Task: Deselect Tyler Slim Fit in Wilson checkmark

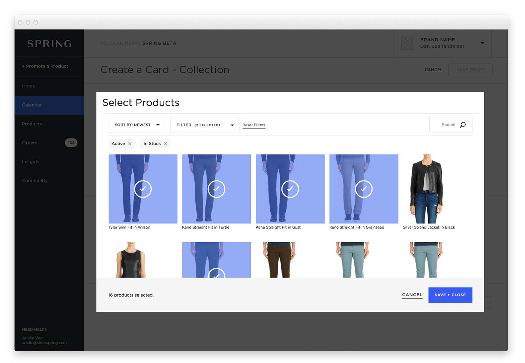Action: 143,189
